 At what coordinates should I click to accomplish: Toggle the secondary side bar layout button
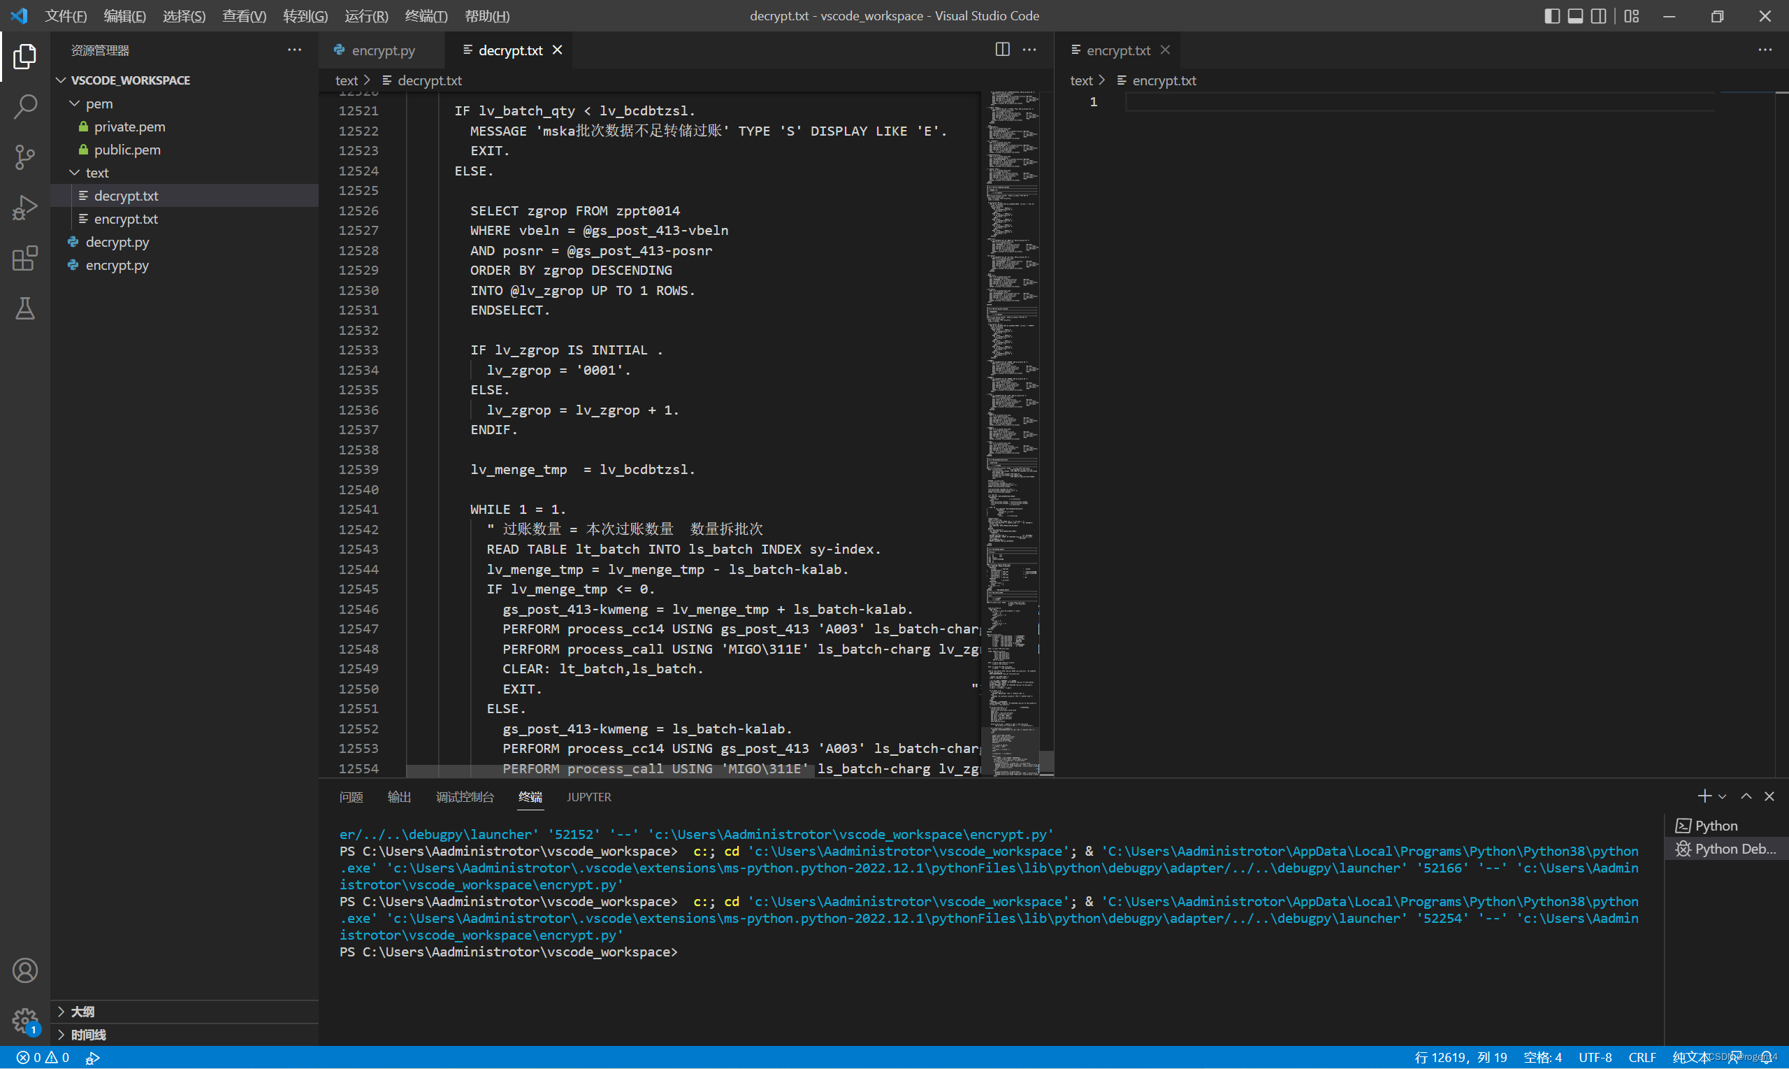pyautogui.click(x=1598, y=16)
